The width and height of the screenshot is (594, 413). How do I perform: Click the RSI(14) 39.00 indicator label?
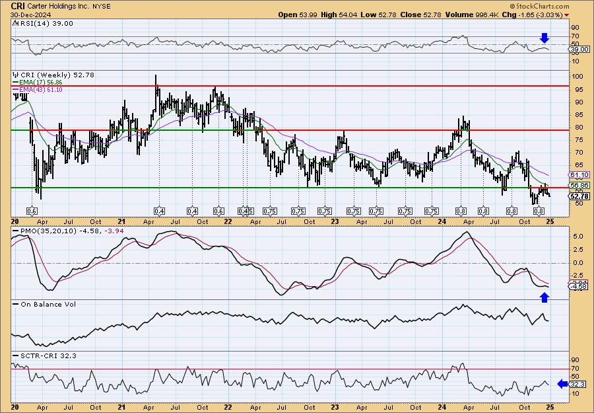(46, 24)
